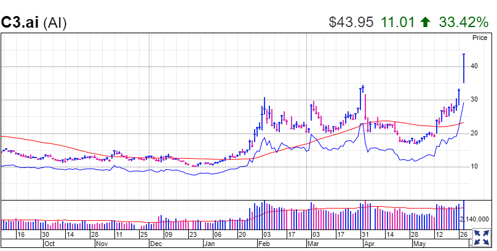Select the 09 date tick label
The image size is (497, 251).
point(168,235)
